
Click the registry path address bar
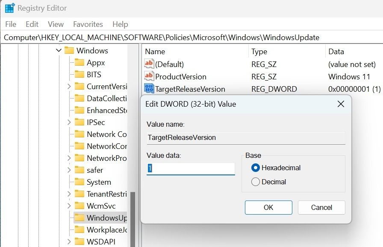pyautogui.click(x=191, y=38)
